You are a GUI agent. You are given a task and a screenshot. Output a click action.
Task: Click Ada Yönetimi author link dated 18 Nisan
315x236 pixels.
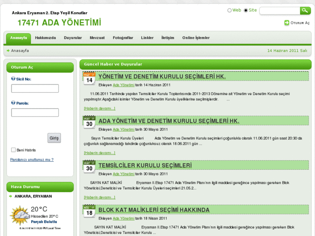pos(123,218)
